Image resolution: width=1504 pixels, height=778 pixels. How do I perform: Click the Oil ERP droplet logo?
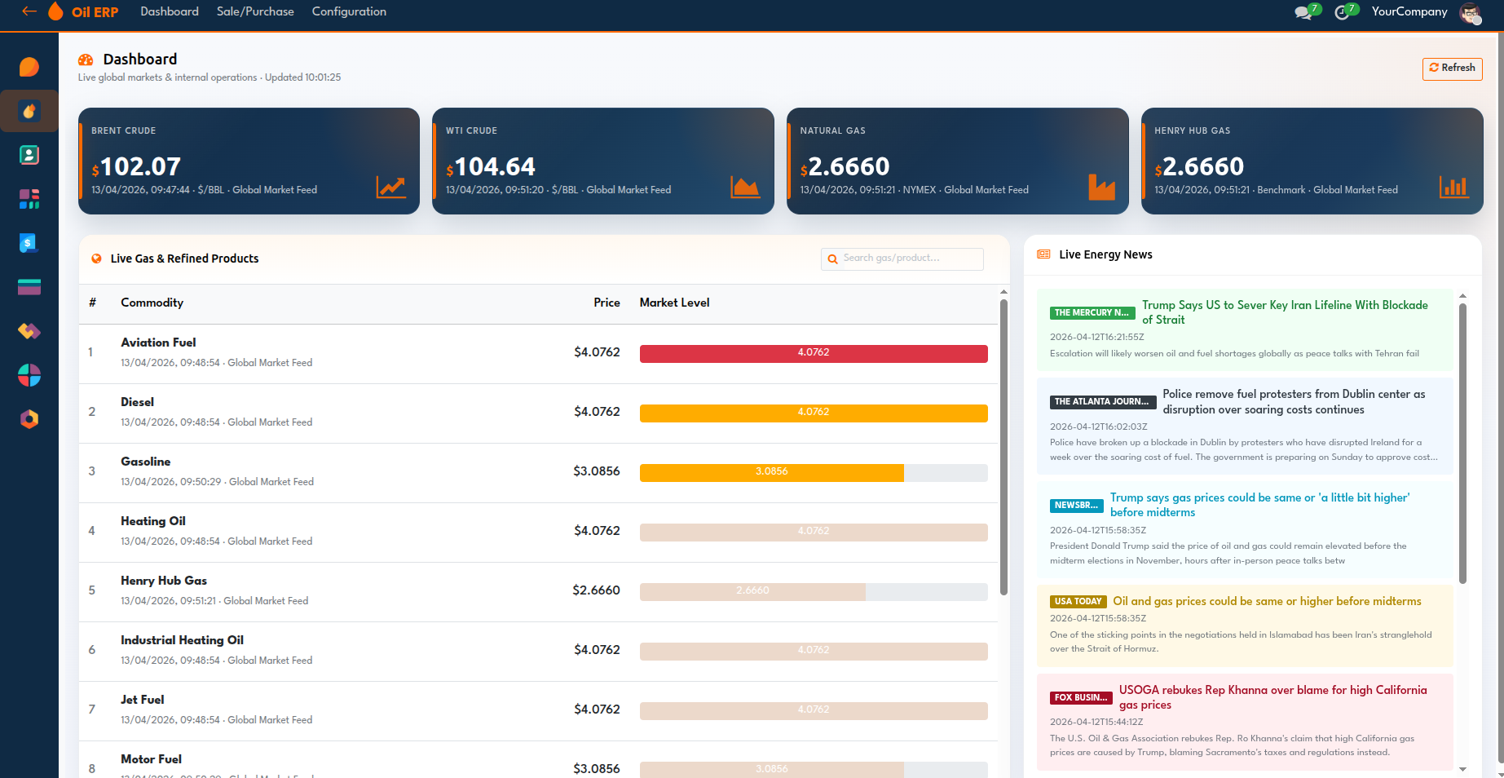(55, 11)
